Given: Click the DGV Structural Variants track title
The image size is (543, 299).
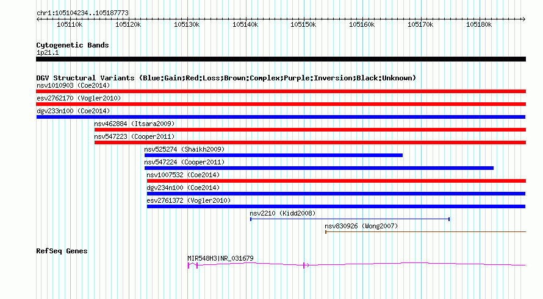Looking at the screenshot, I should point(226,78).
